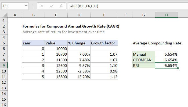The height and width of the screenshot is (107, 188).
Task: Select column C header
Action: [56, 15]
